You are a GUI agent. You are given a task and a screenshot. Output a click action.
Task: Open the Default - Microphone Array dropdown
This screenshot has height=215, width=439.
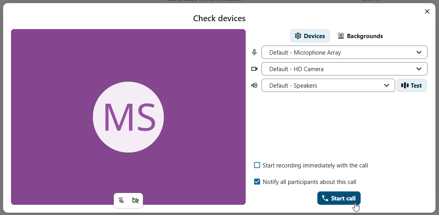[x=344, y=52]
